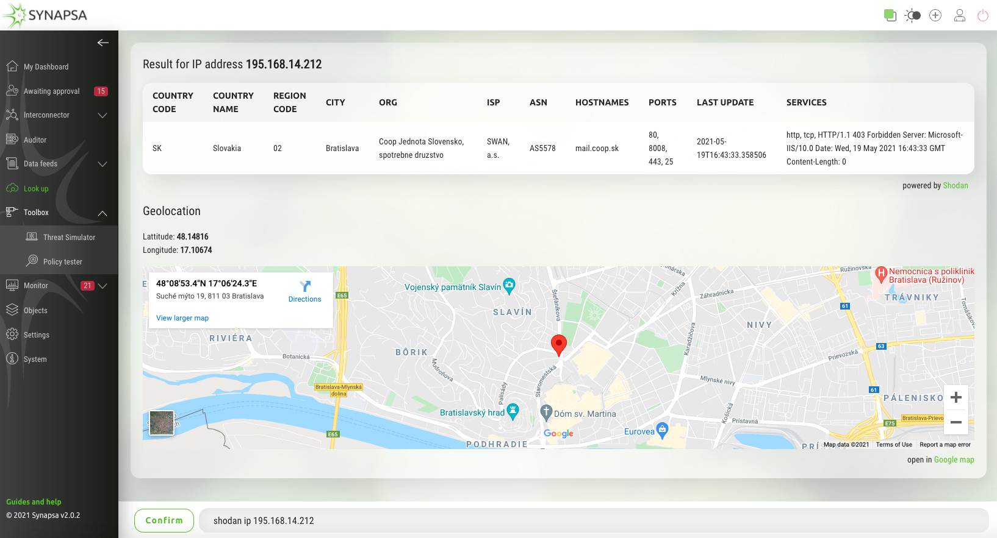Click the Vojenský pamätník Slavín marker

point(509,285)
